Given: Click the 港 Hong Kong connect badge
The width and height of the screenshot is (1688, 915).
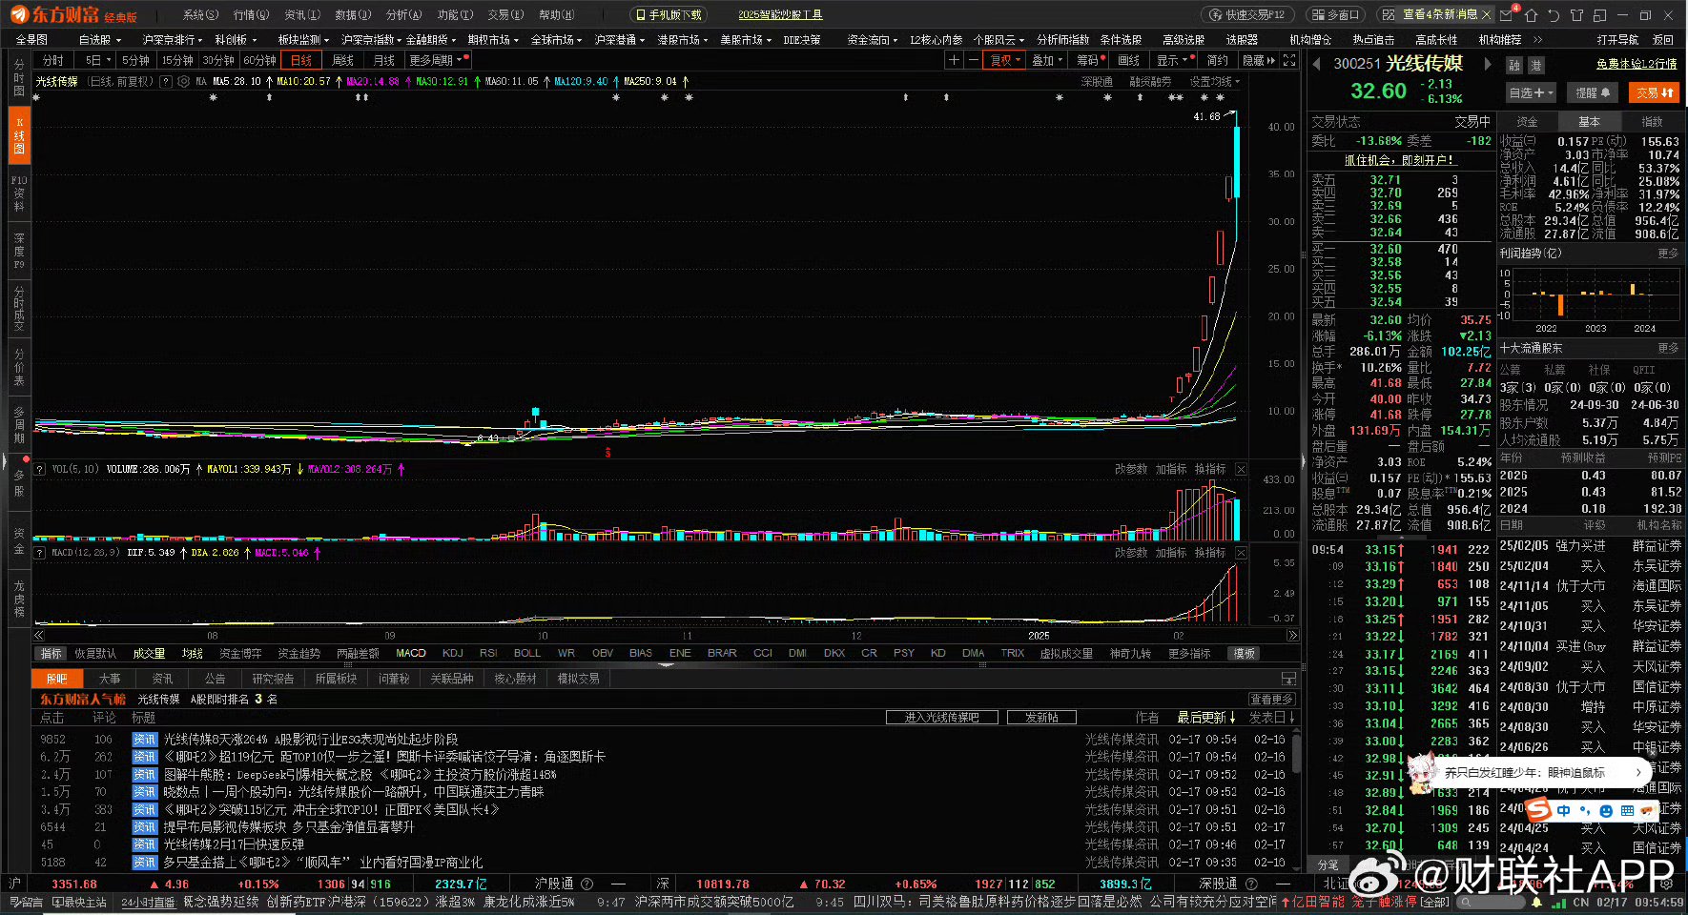Looking at the screenshot, I should (x=1536, y=66).
